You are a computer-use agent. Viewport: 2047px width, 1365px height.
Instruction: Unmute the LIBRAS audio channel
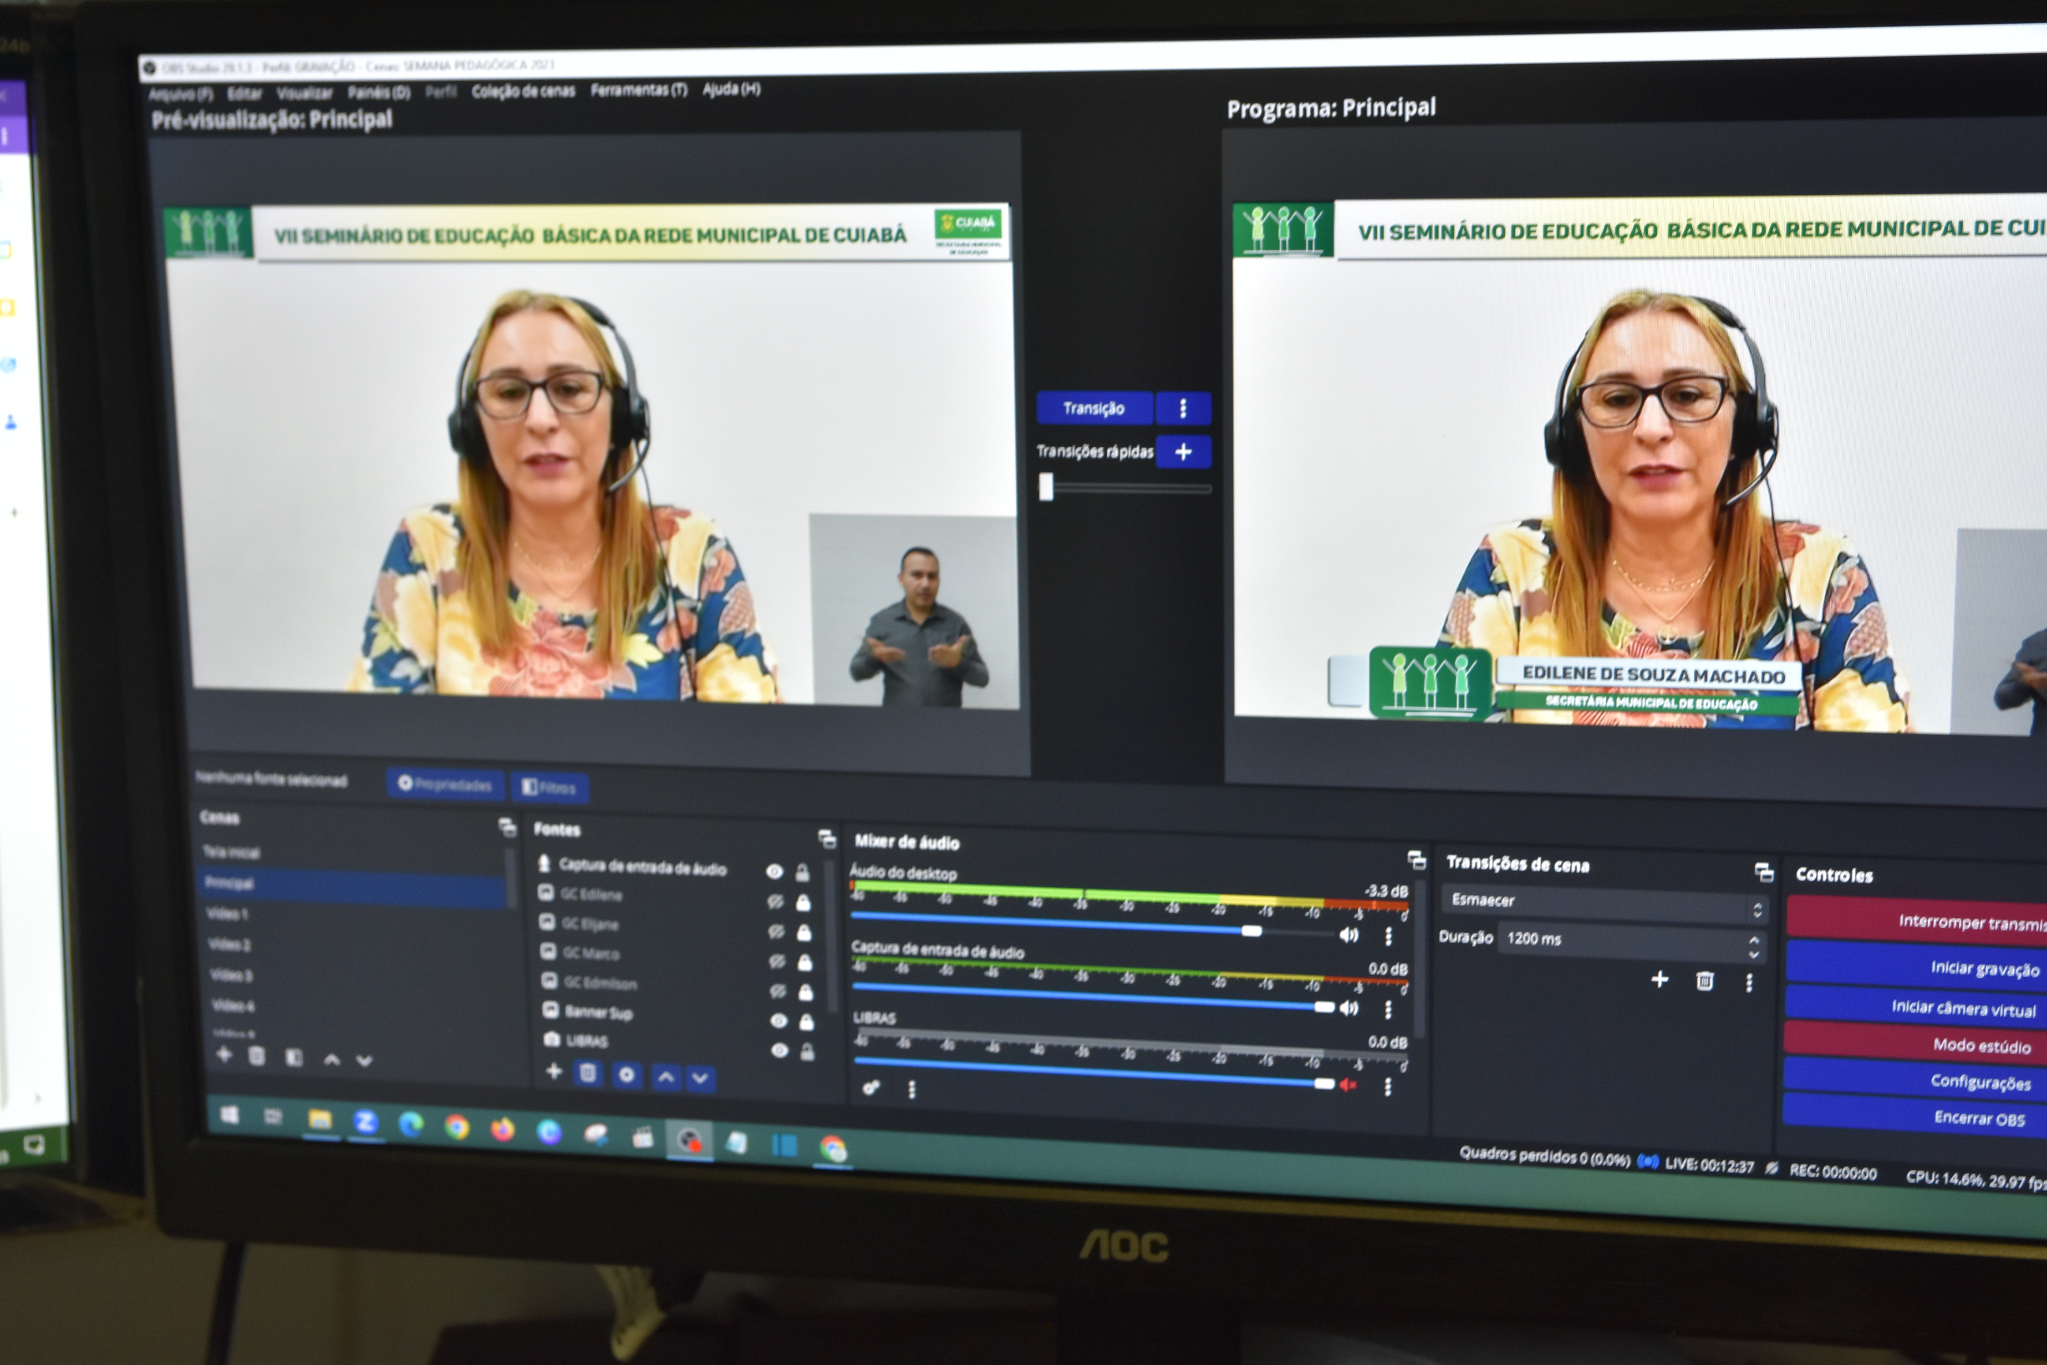(1349, 1085)
